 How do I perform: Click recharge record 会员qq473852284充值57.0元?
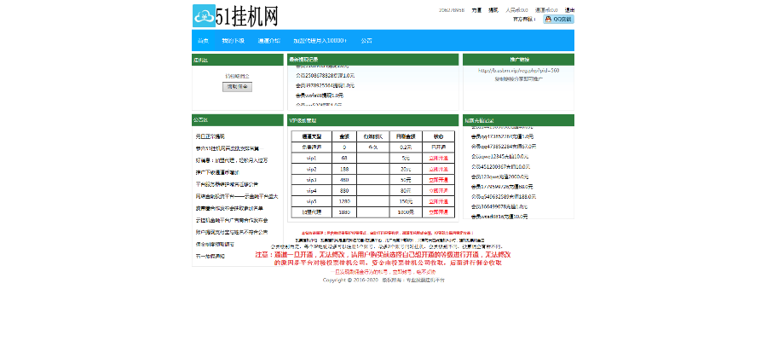coord(504,147)
